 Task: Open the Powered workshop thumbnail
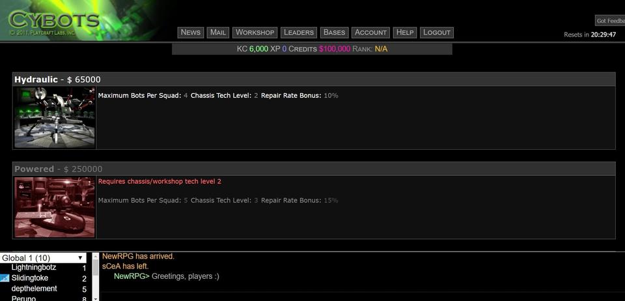pos(55,207)
